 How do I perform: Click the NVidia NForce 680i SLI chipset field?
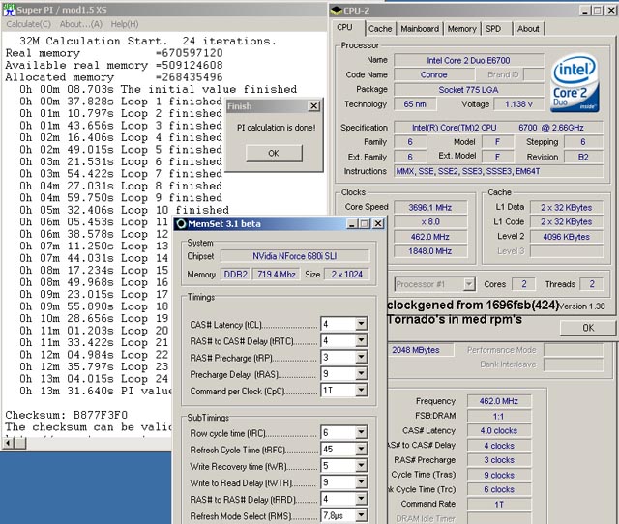pyautogui.click(x=295, y=256)
